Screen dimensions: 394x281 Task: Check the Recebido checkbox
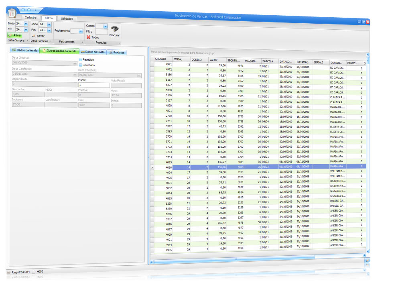pyautogui.click(x=81, y=59)
